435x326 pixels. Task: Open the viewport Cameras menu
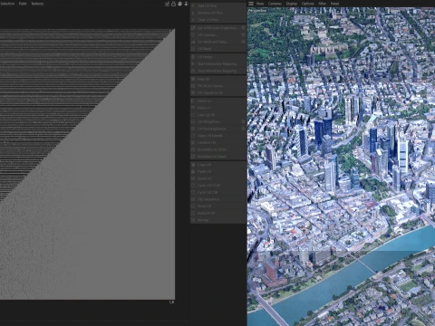[275, 4]
